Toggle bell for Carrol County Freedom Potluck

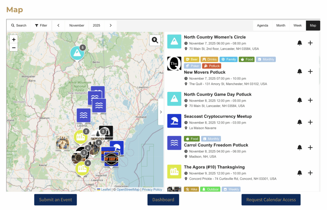click(300, 148)
